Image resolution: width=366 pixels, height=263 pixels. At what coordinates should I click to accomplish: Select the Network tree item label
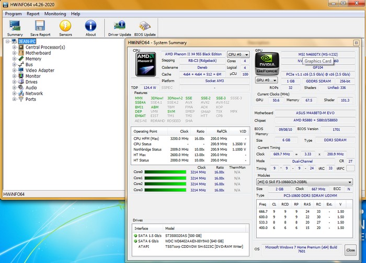34,94
